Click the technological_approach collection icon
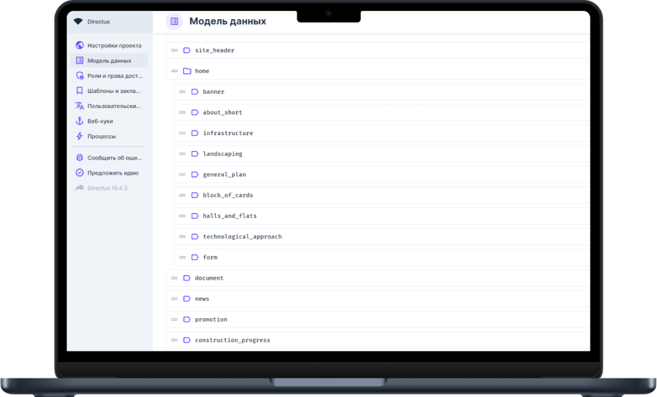Image resolution: width=657 pixels, height=397 pixels. coord(195,237)
